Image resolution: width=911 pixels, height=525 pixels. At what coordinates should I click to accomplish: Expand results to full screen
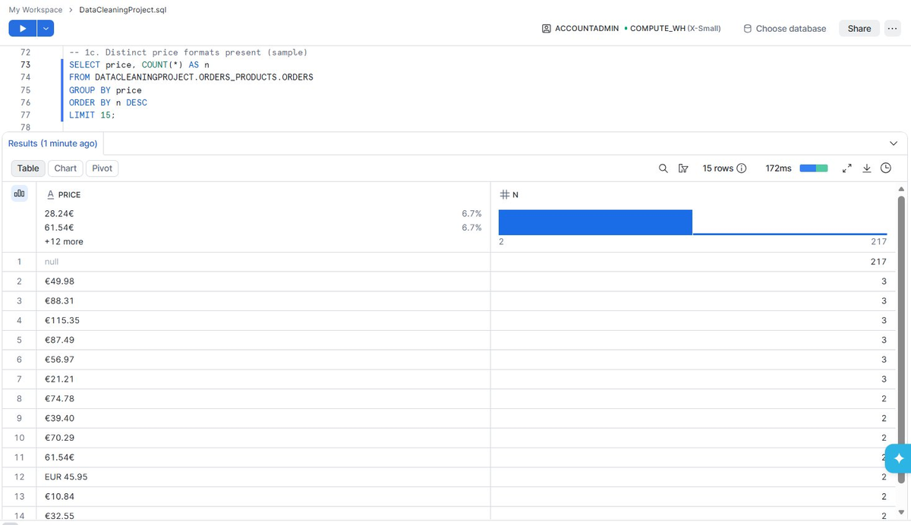coord(848,168)
